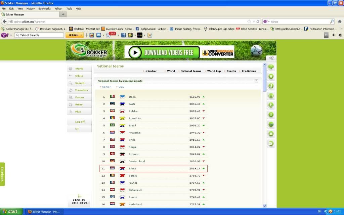Open the SEARCH button dropdown arrow
344x215 pixels.
(x=82, y=35)
